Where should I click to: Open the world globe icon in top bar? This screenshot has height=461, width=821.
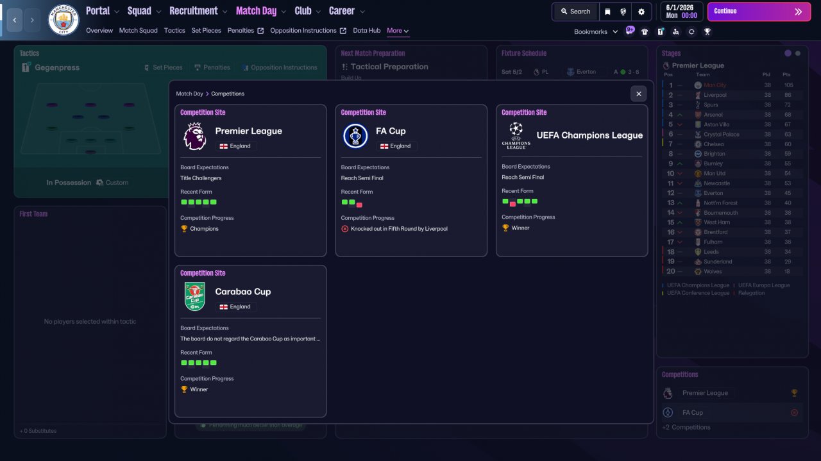click(623, 12)
